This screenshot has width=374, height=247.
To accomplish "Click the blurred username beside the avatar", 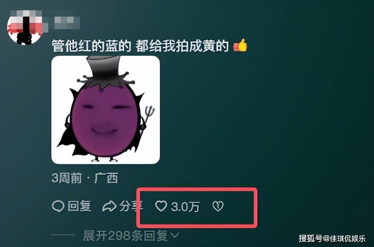I will (x=67, y=23).
